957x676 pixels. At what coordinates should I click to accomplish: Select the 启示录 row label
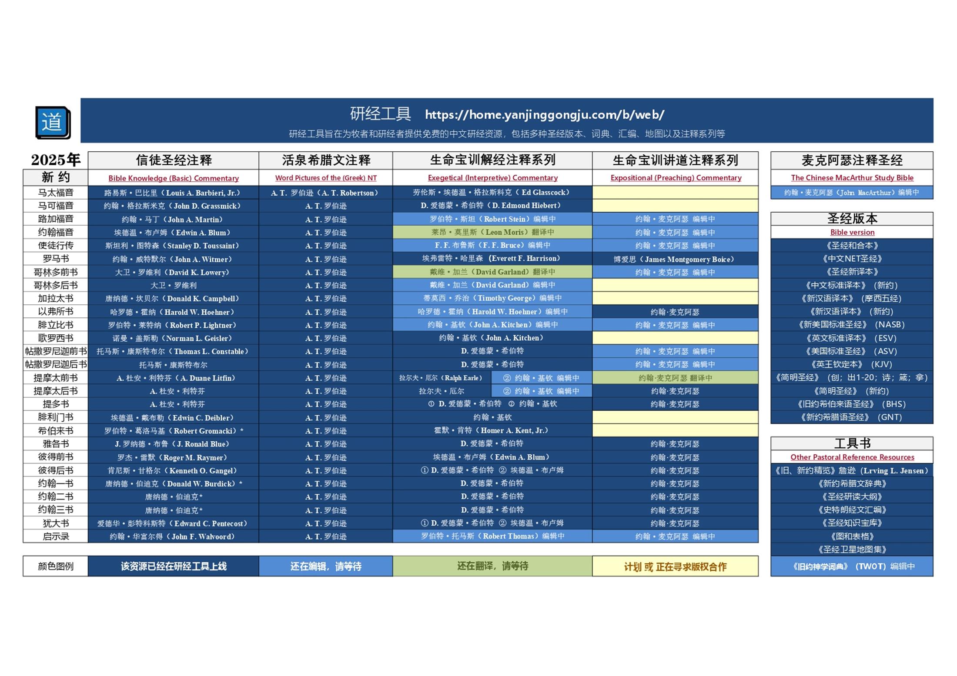[x=56, y=536]
